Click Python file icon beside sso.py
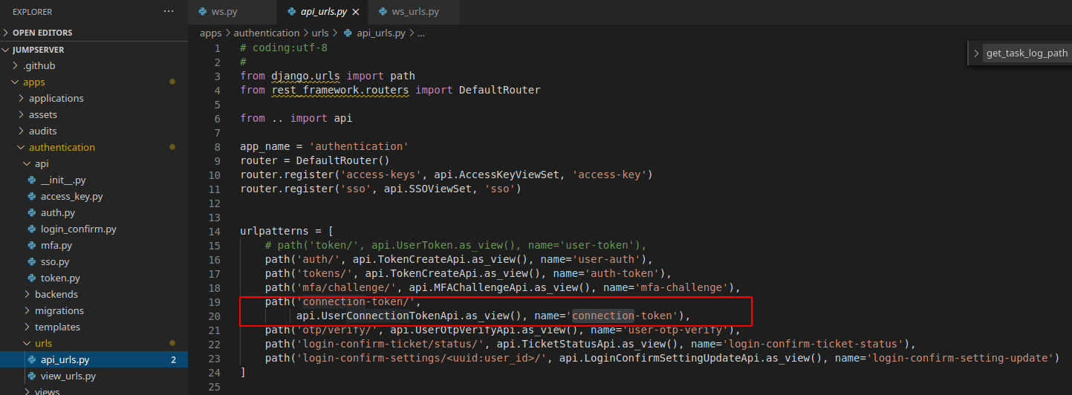 click(x=32, y=261)
